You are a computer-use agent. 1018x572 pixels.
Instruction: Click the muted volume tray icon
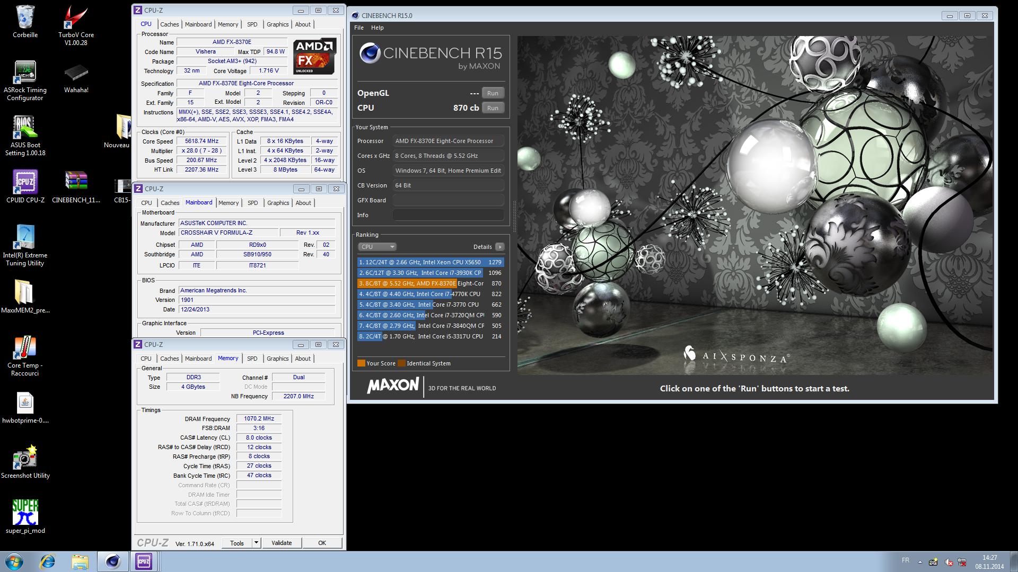[x=949, y=562]
